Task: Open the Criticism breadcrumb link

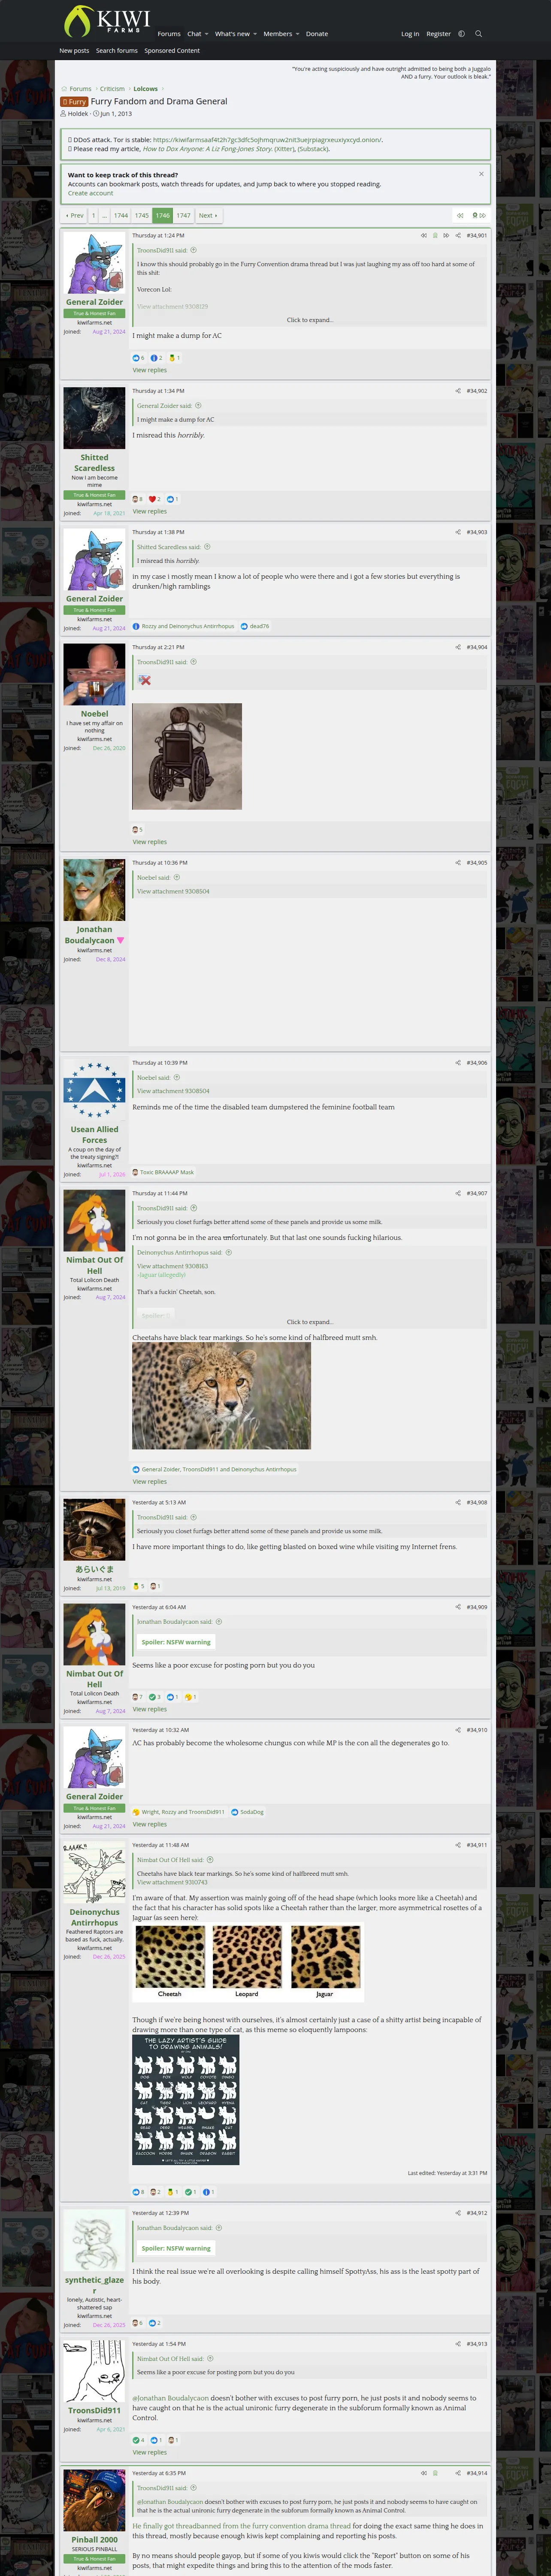Action: click(x=112, y=89)
